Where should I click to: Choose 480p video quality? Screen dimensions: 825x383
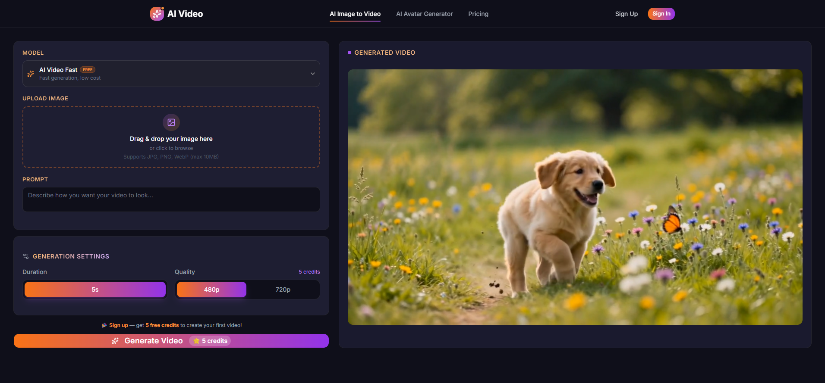[x=211, y=290]
